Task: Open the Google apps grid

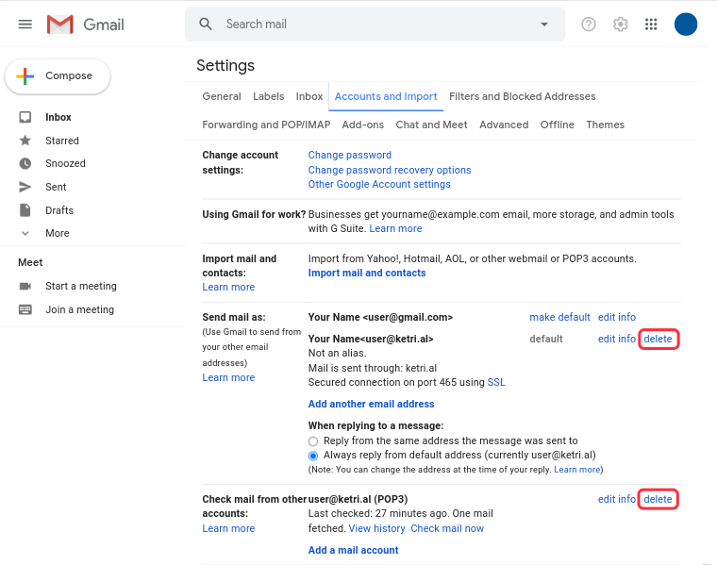Action: (x=651, y=25)
